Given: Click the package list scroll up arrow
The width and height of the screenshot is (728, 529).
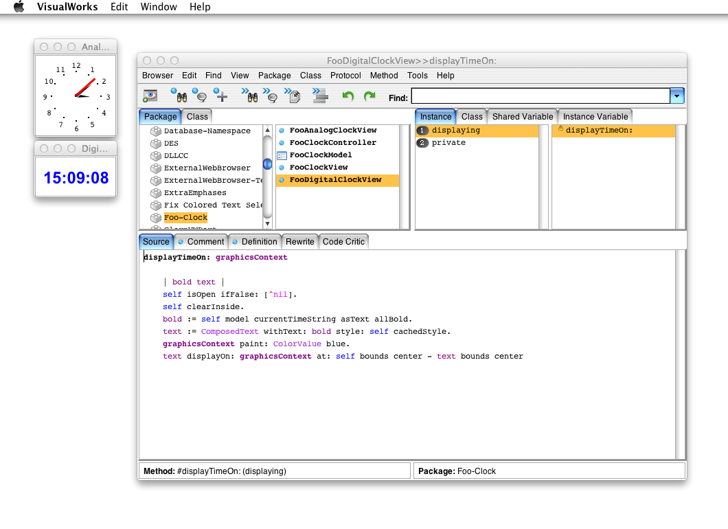Looking at the screenshot, I should point(267,130).
